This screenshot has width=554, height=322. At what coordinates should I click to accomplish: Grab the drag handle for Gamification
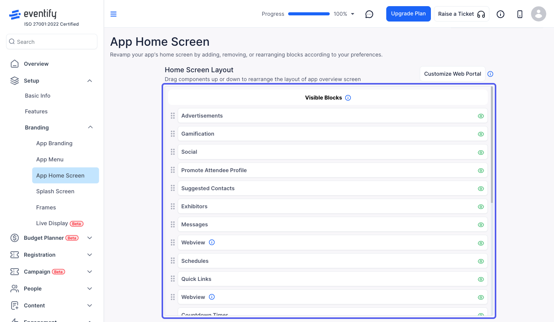click(173, 134)
